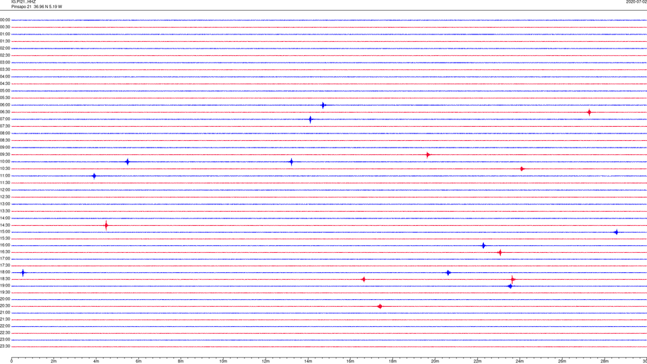Click the red event on the 20:30 trace
This screenshot has width=647, height=364.
pyautogui.click(x=379, y=306)
